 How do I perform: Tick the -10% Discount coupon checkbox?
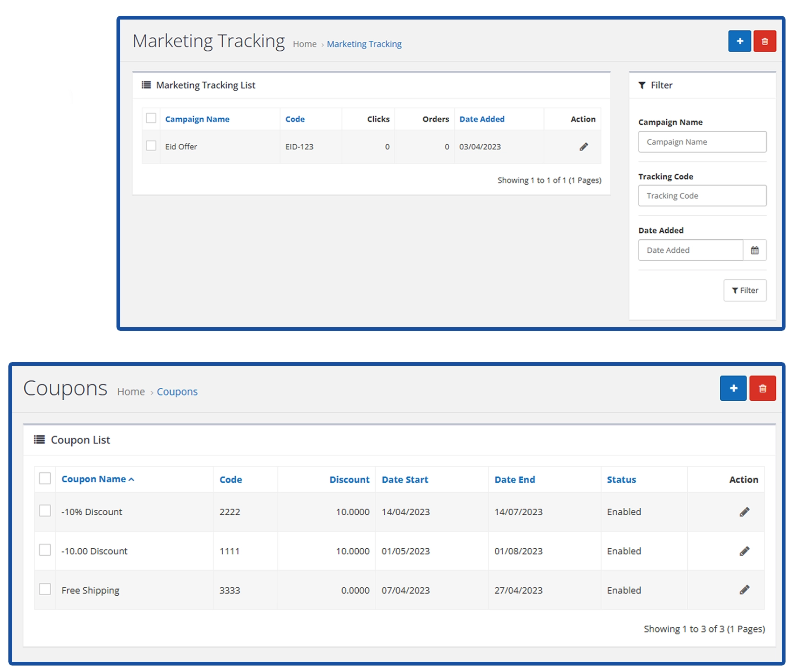[45, 511]
